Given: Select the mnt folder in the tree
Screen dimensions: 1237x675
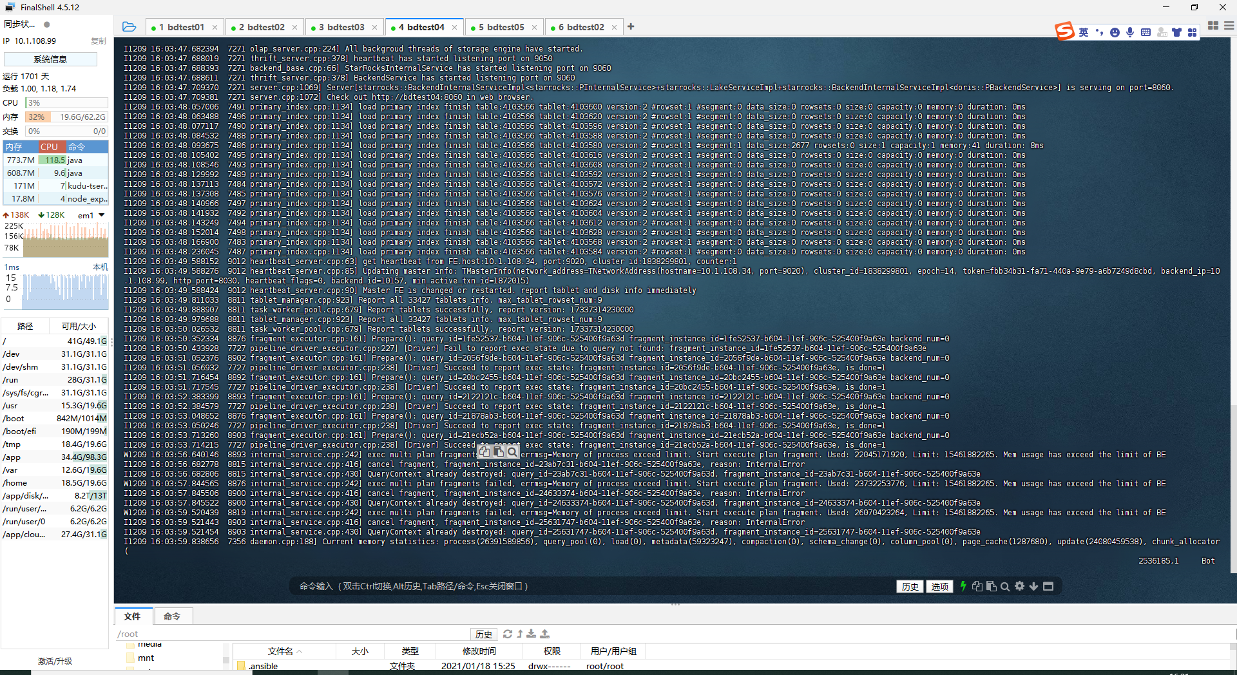Looking at the screenshot, I should point(146,658).
